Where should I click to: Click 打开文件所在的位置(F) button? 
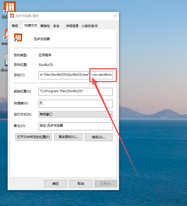pyautogui.click(x=33, y=137)
